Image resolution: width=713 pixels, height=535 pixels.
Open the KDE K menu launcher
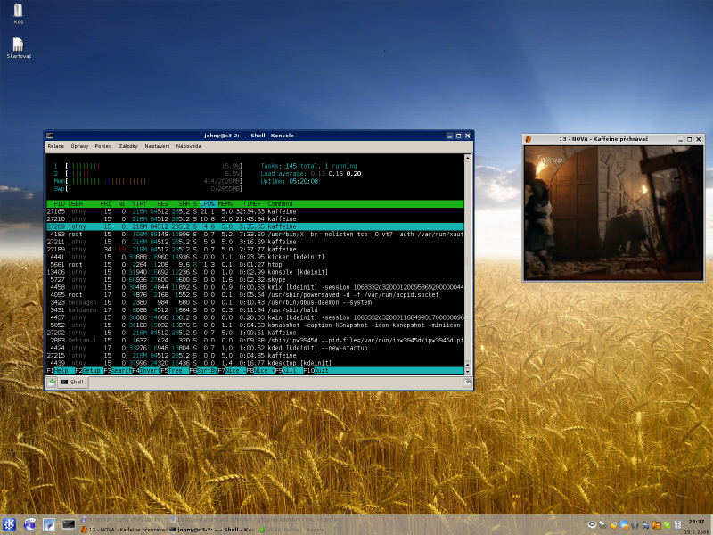click(x=11, y=523)
